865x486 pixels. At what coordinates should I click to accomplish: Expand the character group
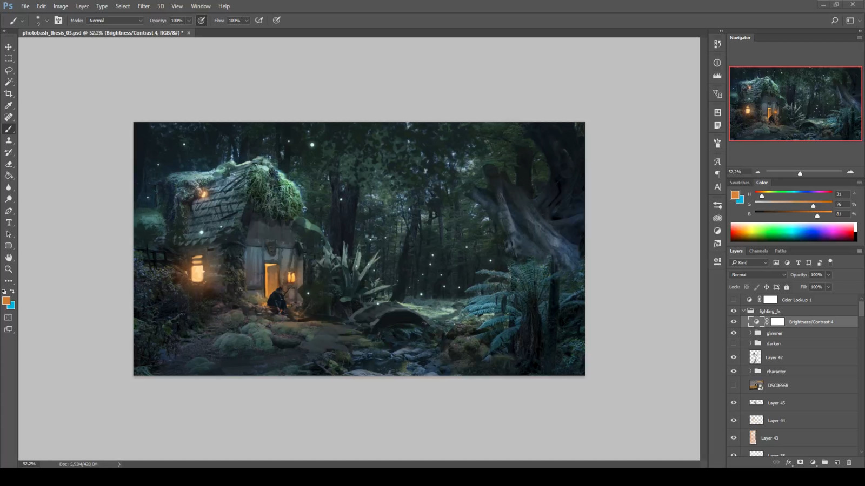click(x=750, y=372)
